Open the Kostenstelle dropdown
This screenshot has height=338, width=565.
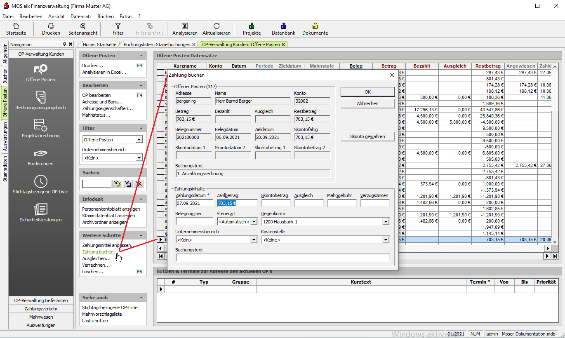(385, 240)
